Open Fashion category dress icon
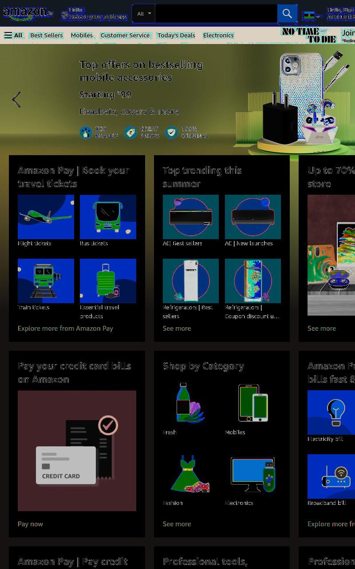 191,474
